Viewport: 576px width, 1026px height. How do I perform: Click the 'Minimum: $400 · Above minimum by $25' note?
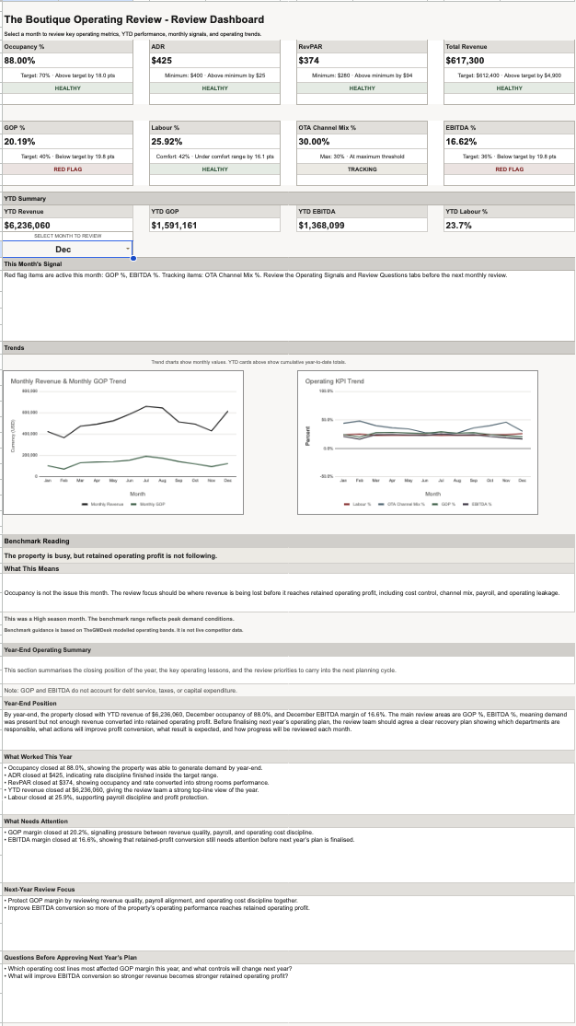point(215,76)
